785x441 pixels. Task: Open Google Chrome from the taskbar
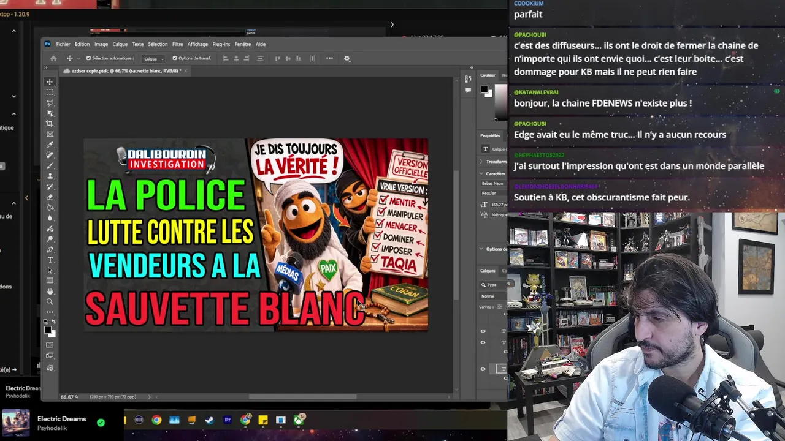tap(156, 420)
